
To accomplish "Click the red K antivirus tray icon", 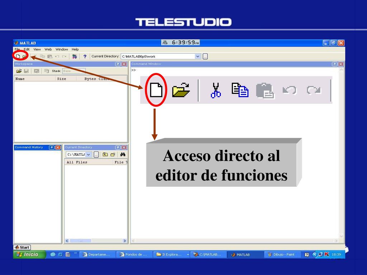I will tap(327, 255).
